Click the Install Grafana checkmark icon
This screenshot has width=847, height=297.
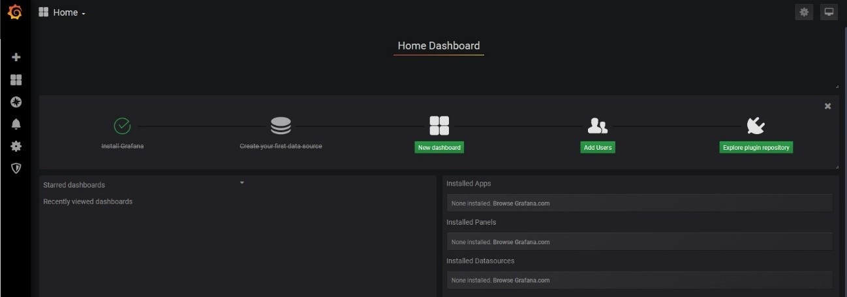(x=122, y=126)
